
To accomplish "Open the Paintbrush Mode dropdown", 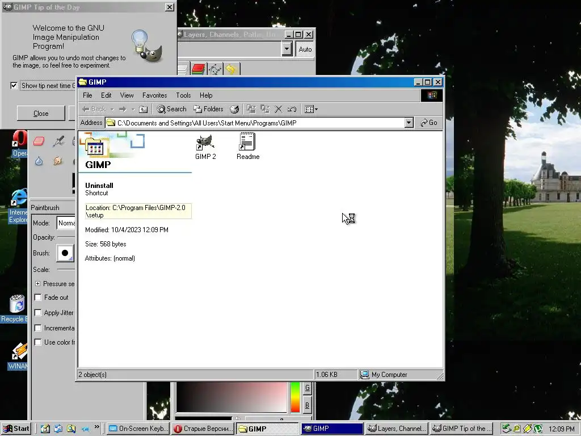I will pos(66,223).
